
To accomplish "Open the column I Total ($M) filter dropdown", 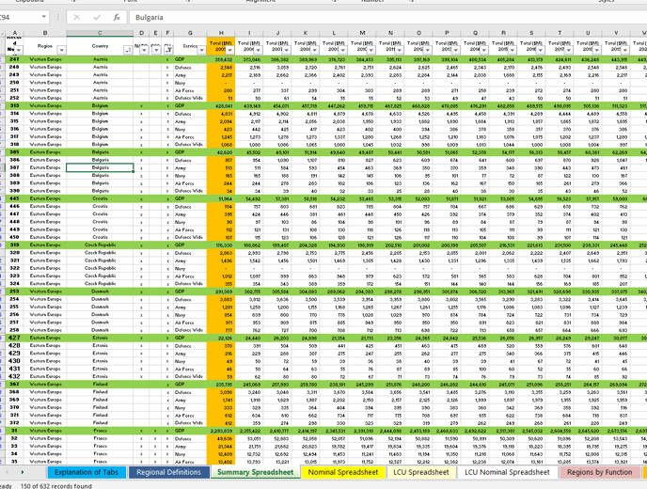I will pyautogui.click(x=259, y=51).
